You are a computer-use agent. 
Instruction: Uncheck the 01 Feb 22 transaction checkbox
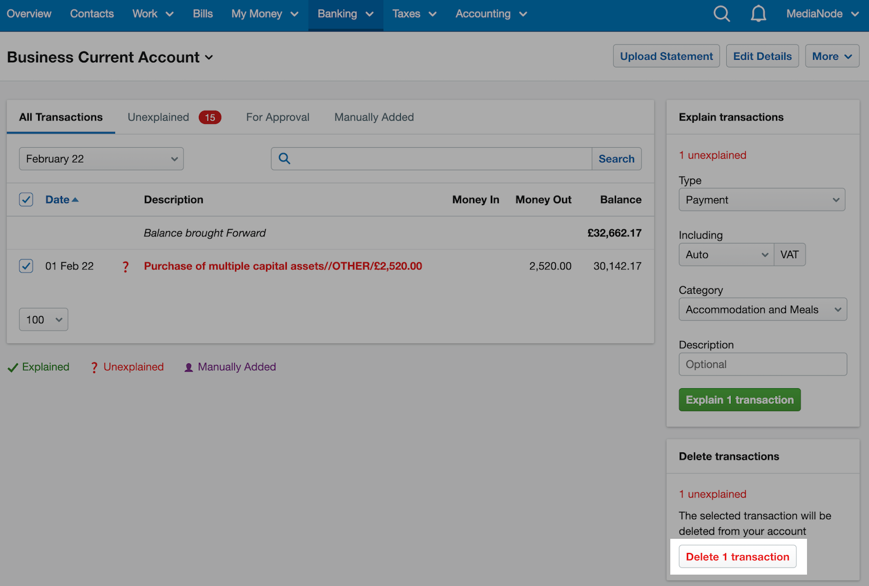click(x=26, y=266)
